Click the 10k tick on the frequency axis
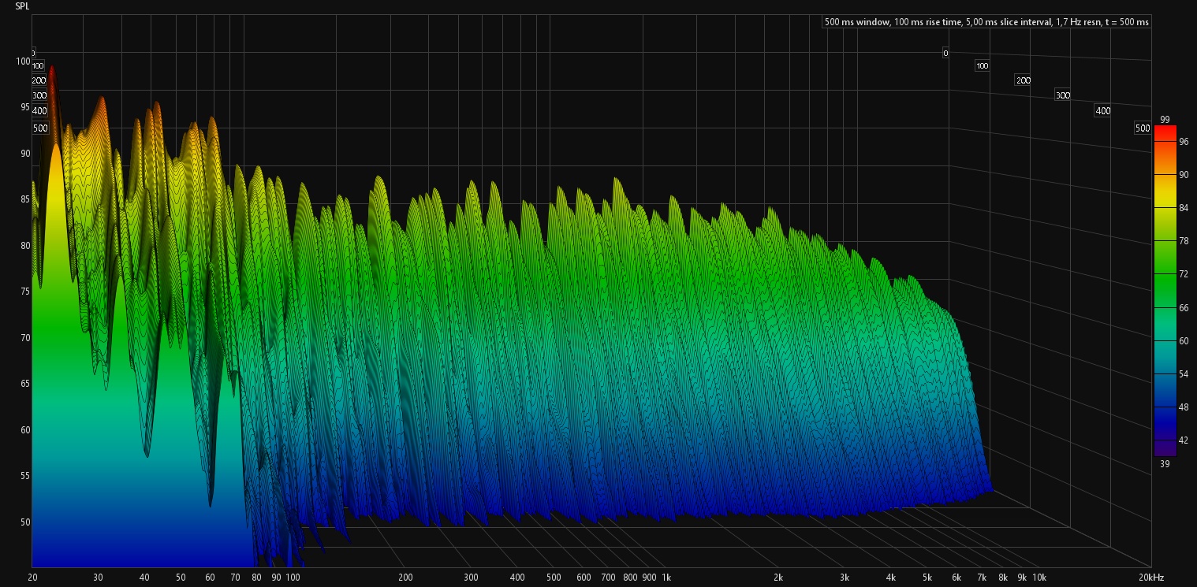This screenshot has width=1197, height=587. coord(1039,578)
